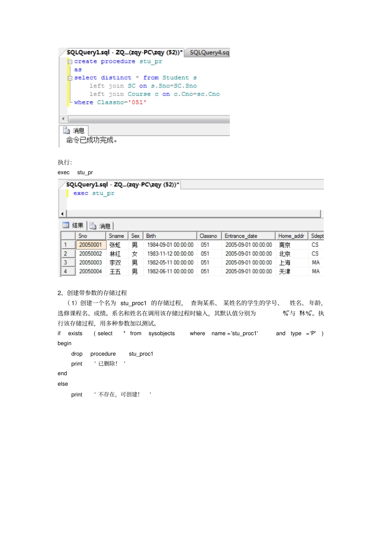Select the SQLQuery1.sql tab in second editor

123,185
